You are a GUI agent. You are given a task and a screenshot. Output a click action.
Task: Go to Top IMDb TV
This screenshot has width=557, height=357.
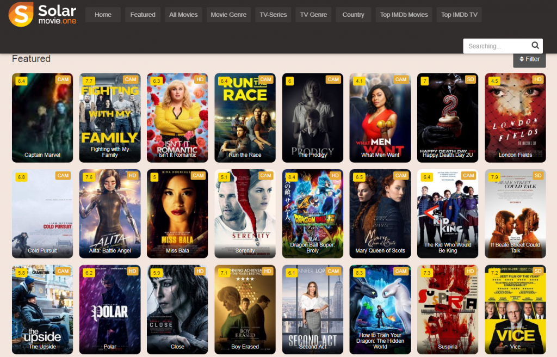pos(459,15)
